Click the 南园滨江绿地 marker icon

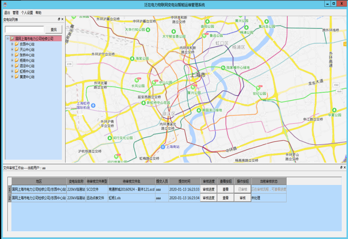tap(199, 110)
